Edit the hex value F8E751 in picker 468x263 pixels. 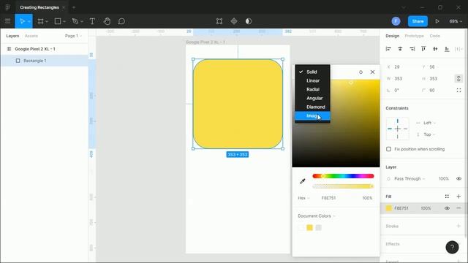coord(328,198)
